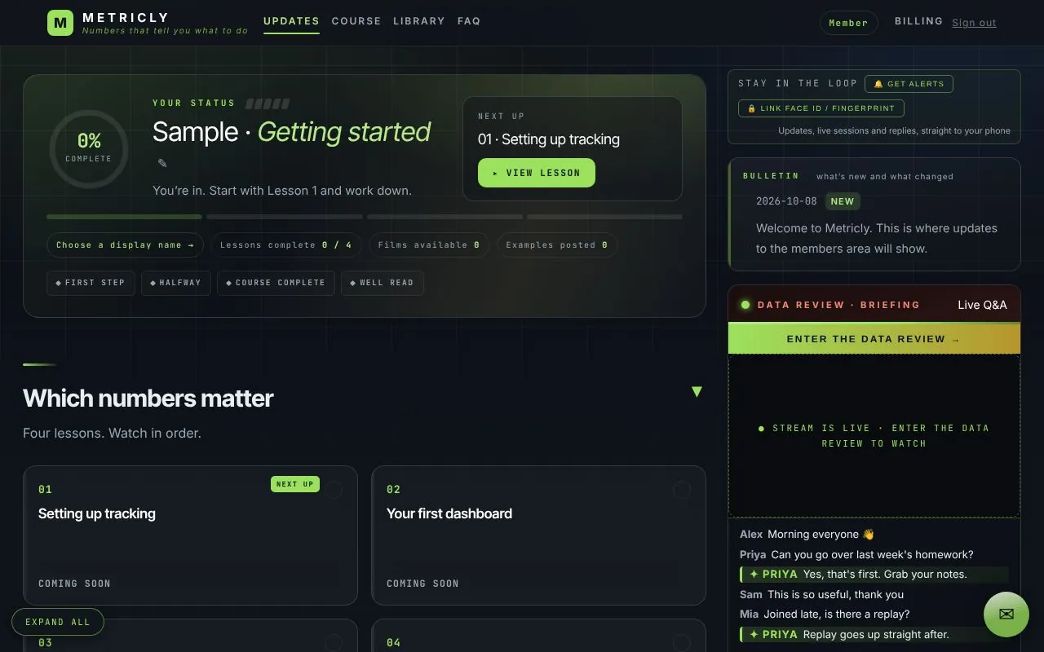This screenshot has height=652, width=1044.
Task: Collapse the Which numbers matter section
Action: click(x=697, y=392)
